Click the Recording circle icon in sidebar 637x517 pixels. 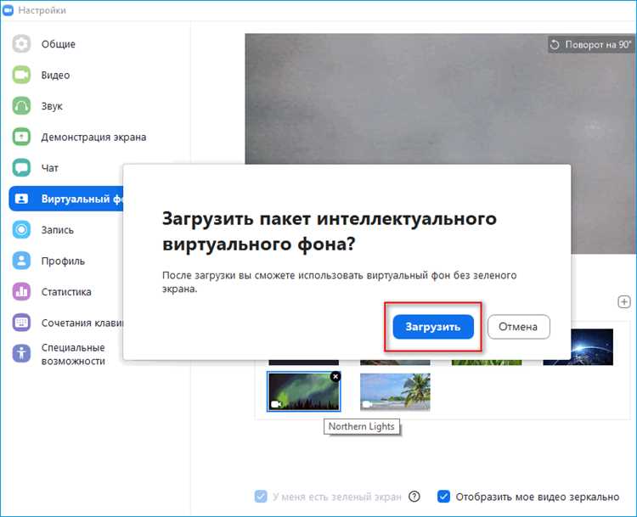click(21, 230)
